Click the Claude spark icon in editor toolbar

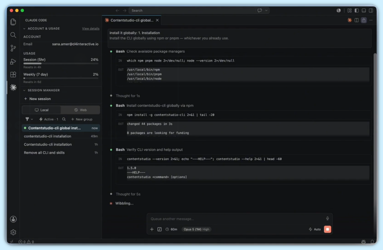pyautogui.click(x=350, y=20)
